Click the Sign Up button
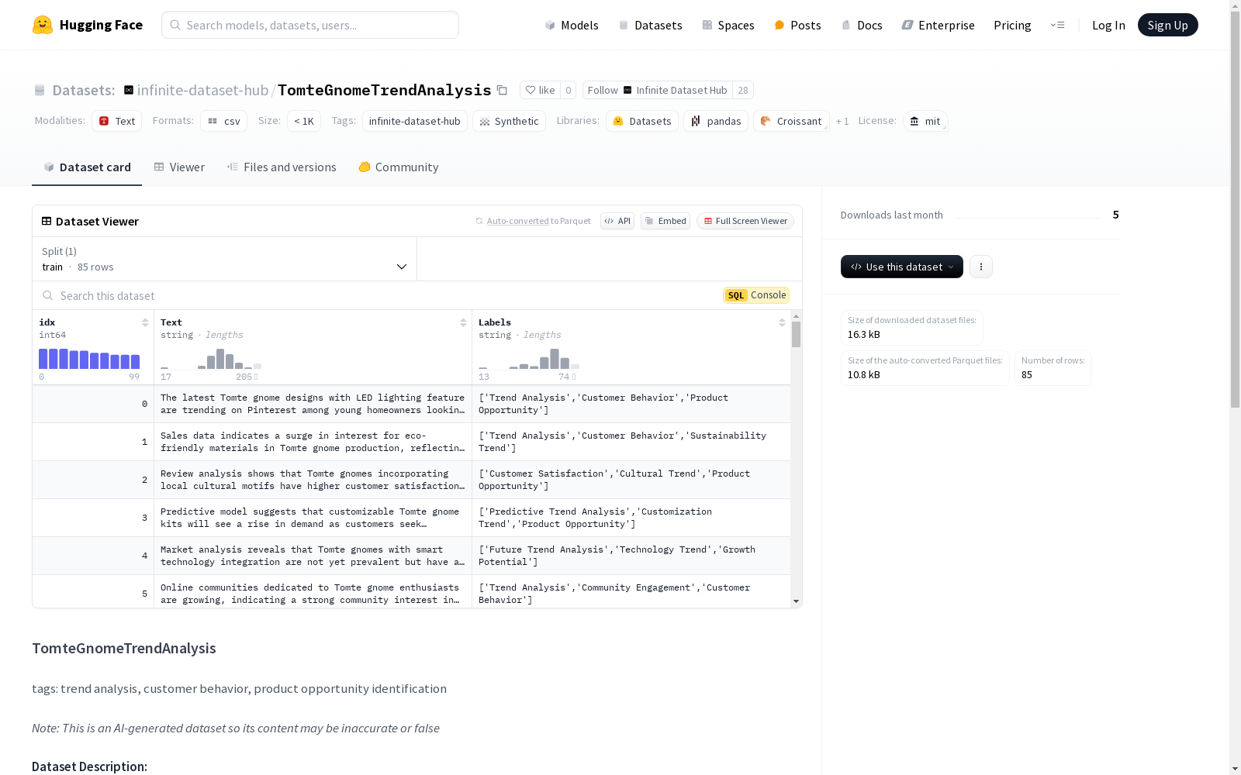Viewport: 1241px width, 775px height. [1167, 25]
